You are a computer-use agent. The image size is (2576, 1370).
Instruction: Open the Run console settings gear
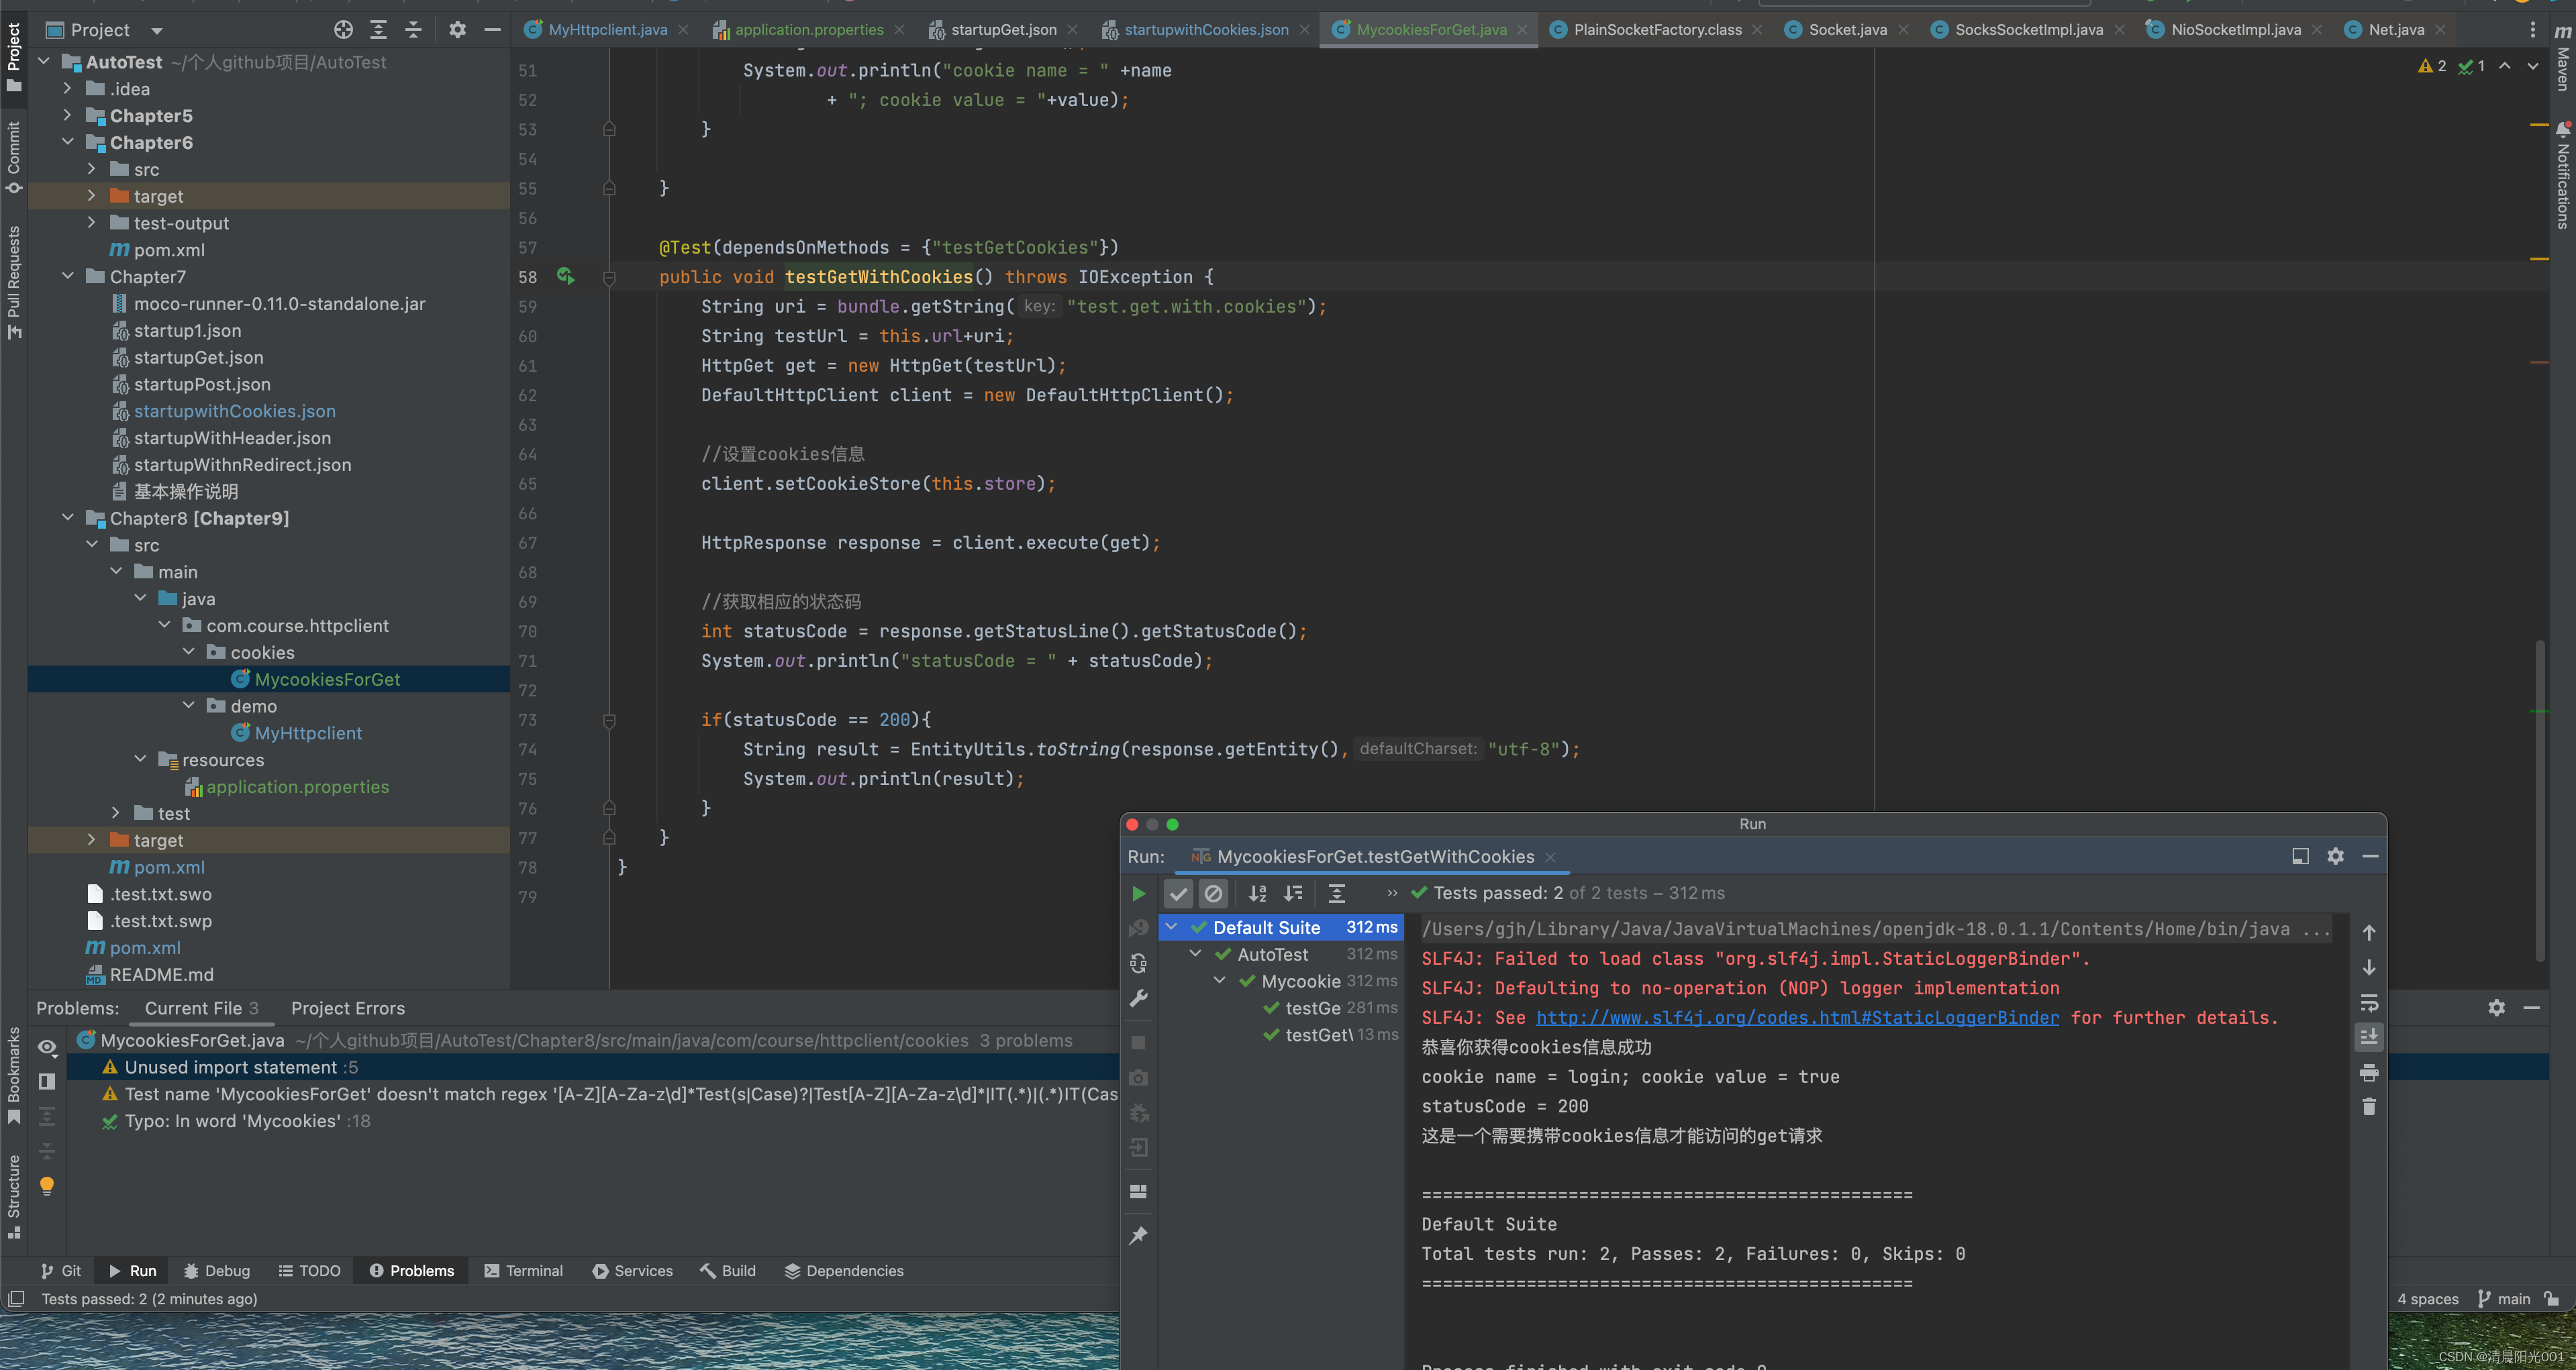[2336, 856]
